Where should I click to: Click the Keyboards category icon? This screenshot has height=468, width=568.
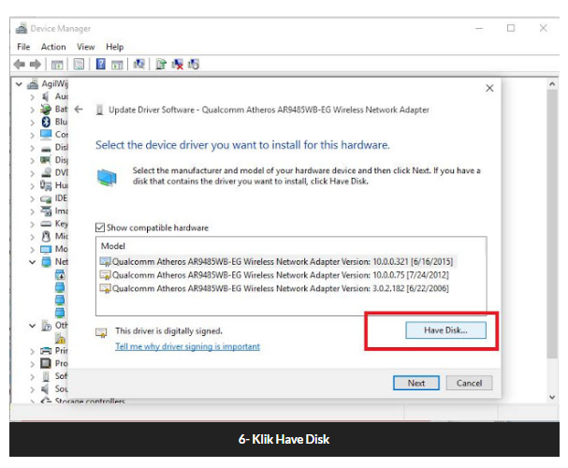coord(46,224)
